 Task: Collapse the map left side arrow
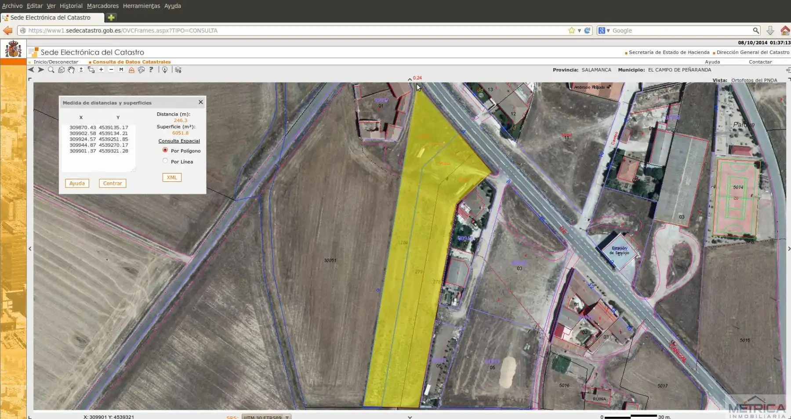pos(30,249)
